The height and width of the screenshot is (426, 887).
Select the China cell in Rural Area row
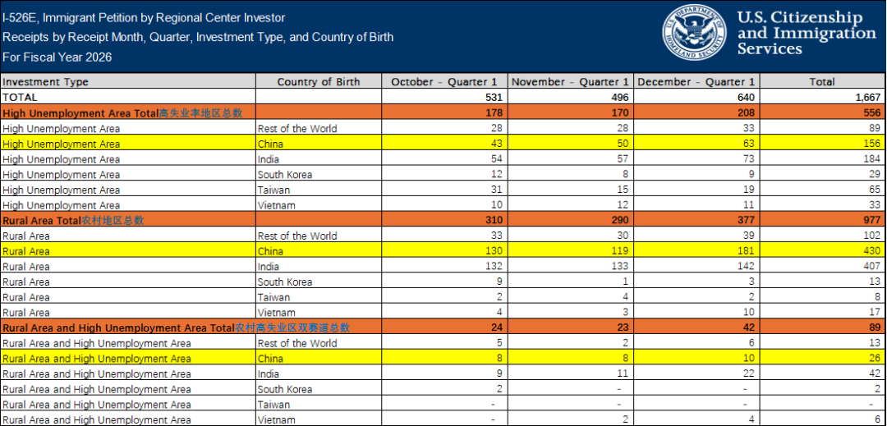tap(319, 251)
